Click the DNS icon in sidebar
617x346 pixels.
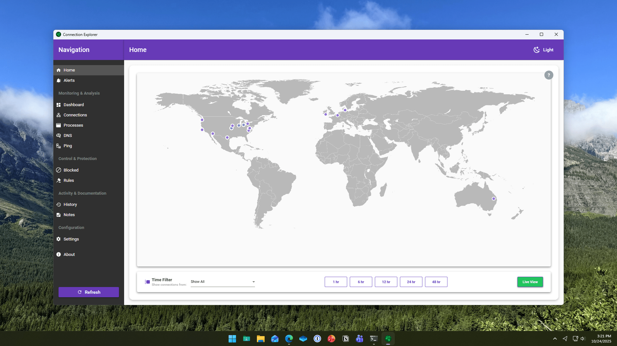(x=59, y=136)
